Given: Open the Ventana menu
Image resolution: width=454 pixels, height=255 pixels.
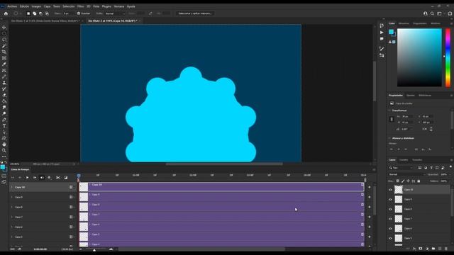Looking at the screenshot, I should (x=118, y=6).
